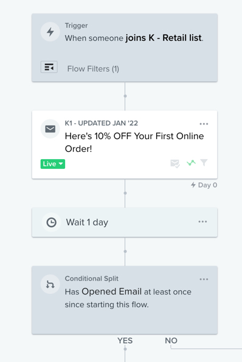Click the Day 0 indicator
This screenshot has width=242, height=362.
[x=204, y=185]
